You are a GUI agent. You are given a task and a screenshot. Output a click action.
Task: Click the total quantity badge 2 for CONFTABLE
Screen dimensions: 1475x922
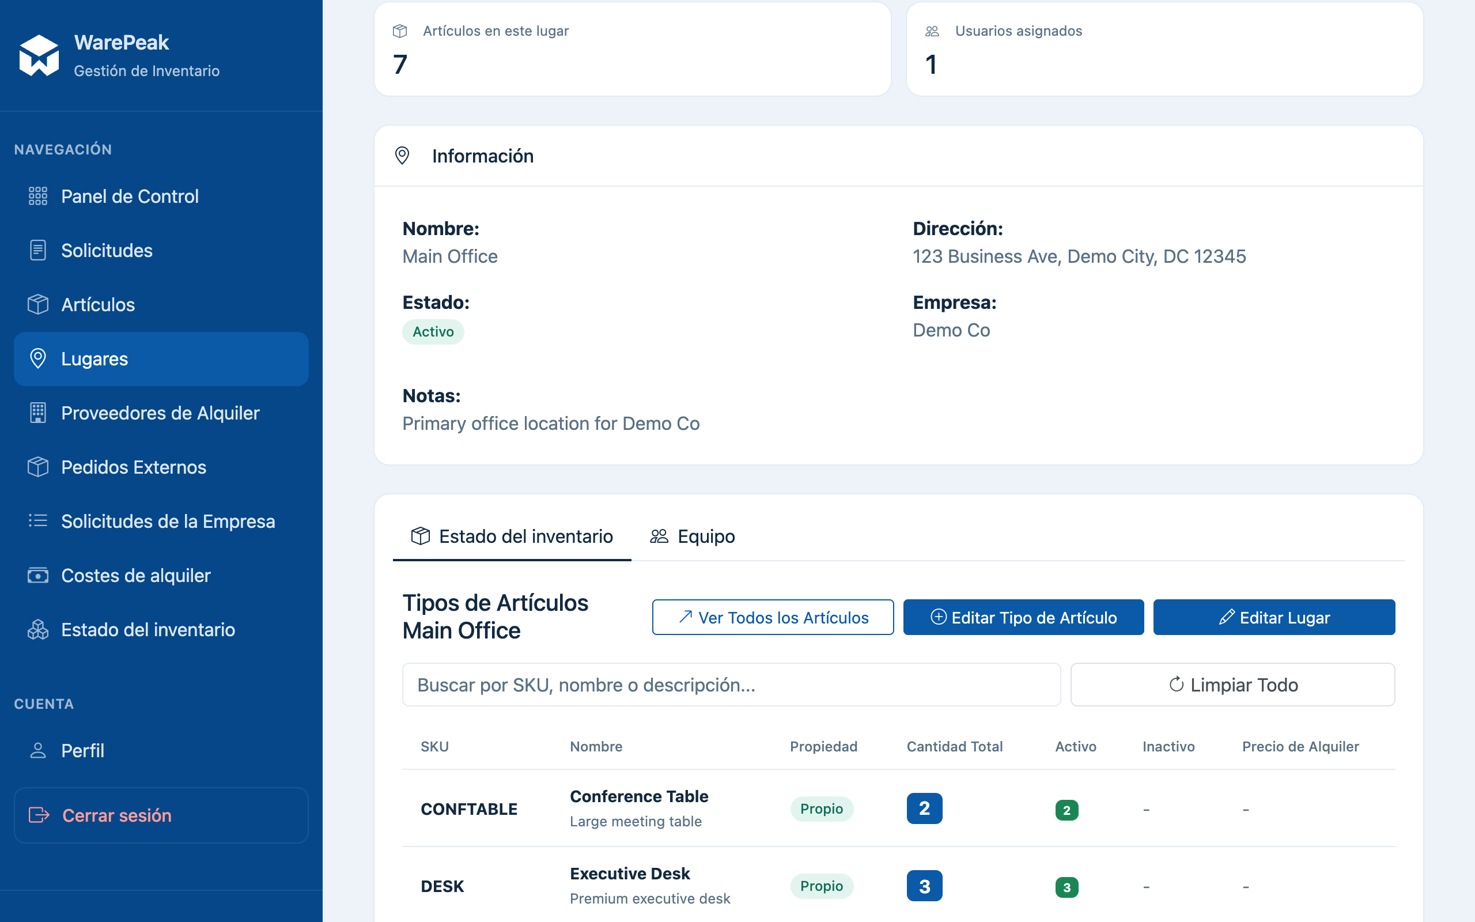pyautogui.click(x=924, y=808)
